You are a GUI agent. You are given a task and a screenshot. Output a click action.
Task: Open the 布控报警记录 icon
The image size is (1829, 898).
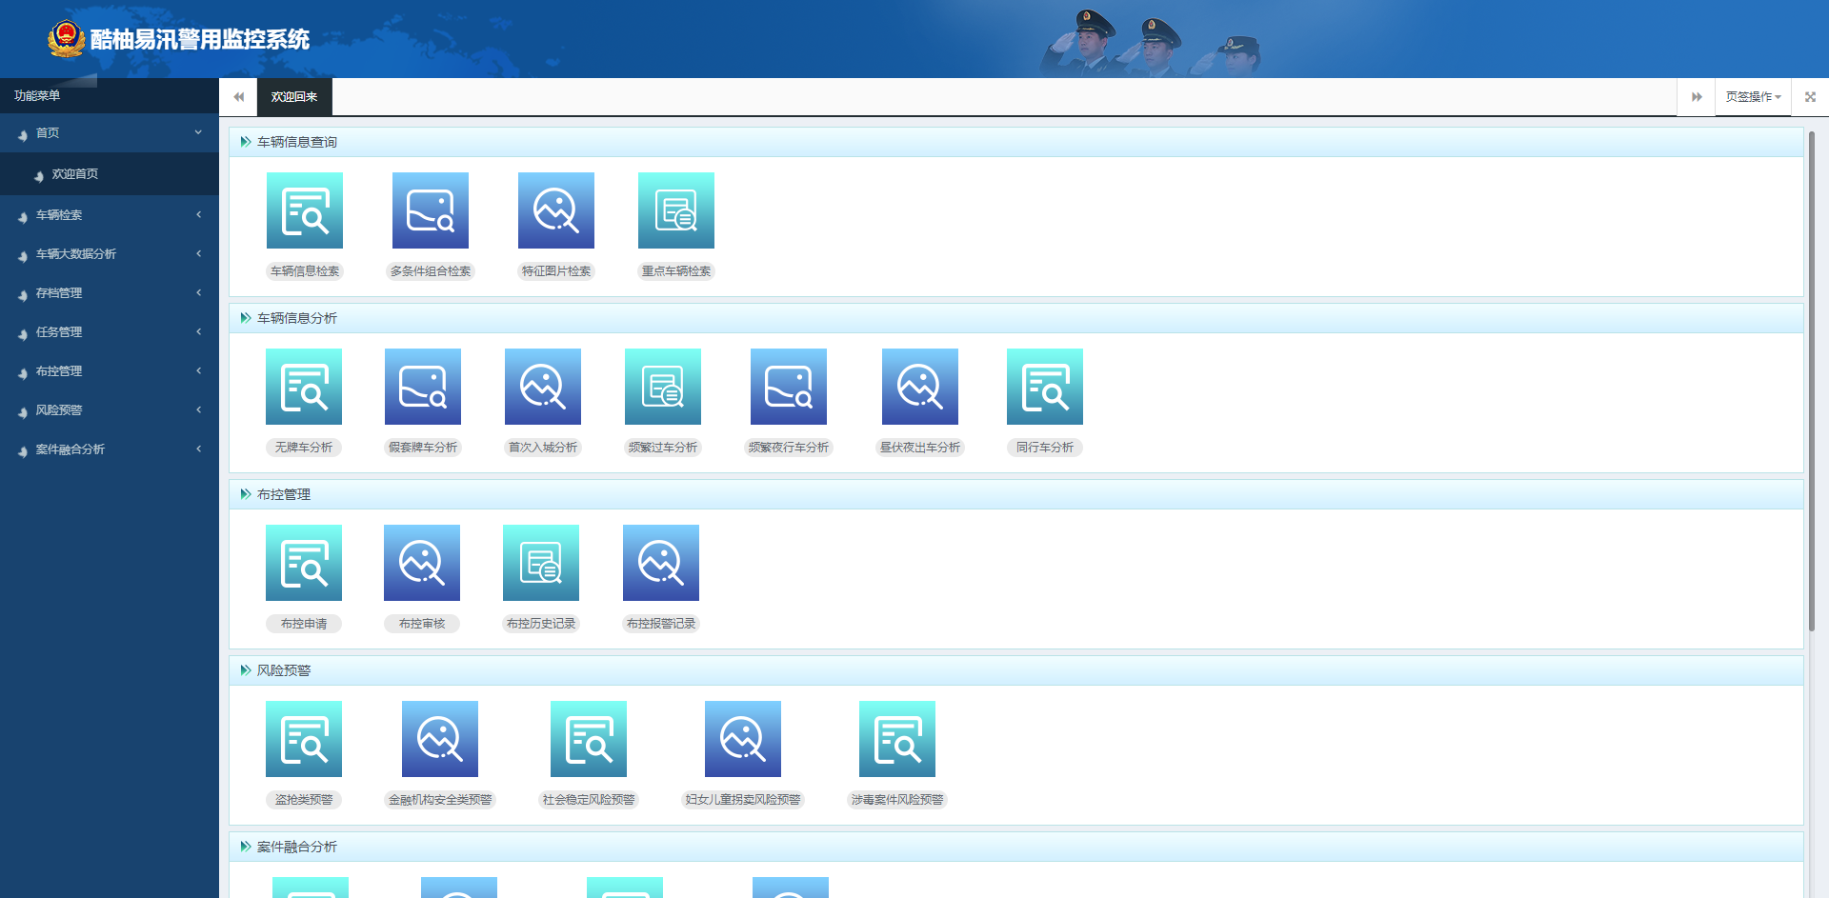(x=661, y=563)
